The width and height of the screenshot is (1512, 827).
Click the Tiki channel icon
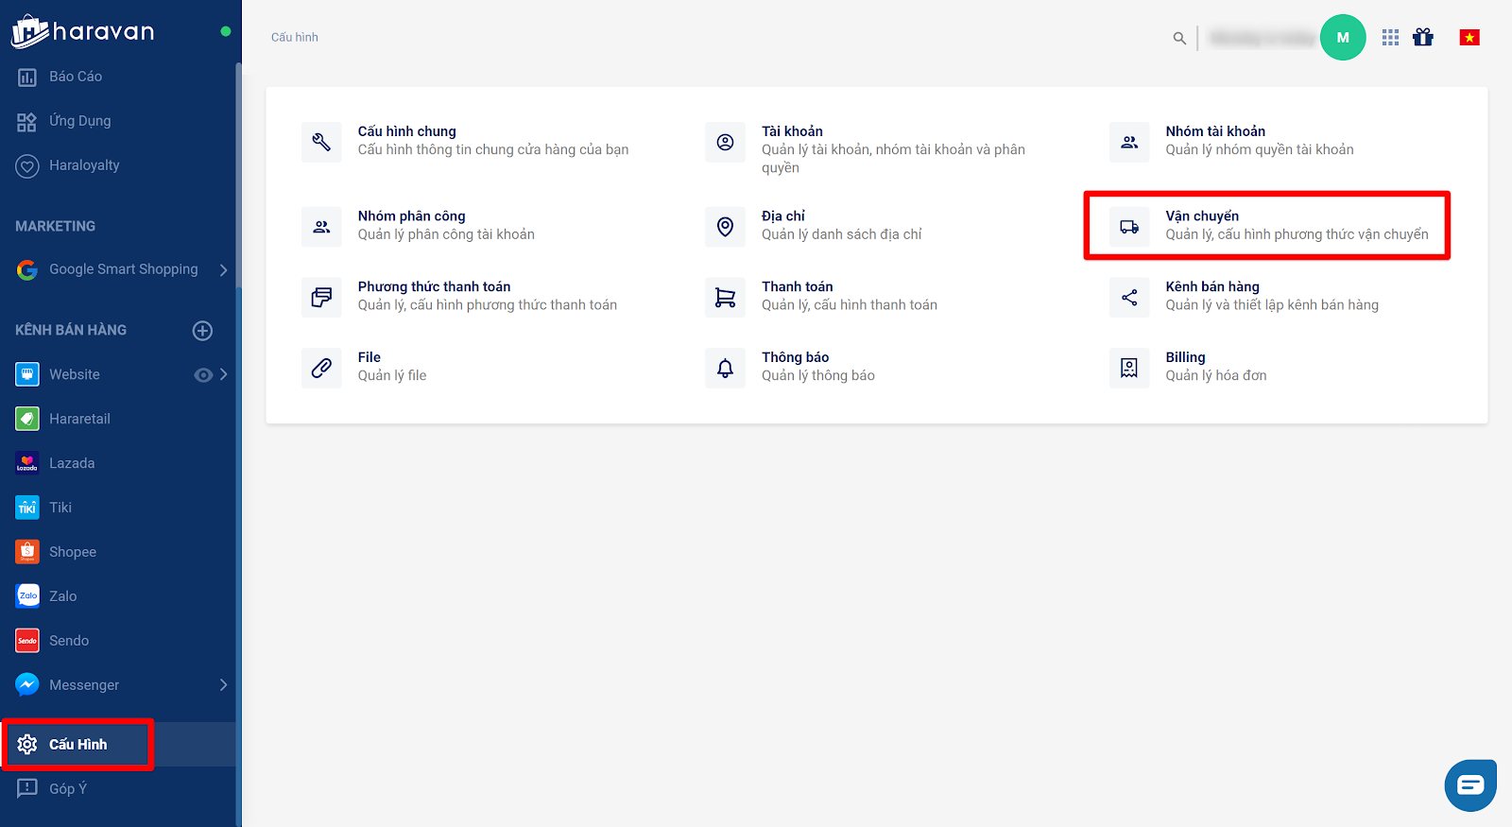pos(27,508)
